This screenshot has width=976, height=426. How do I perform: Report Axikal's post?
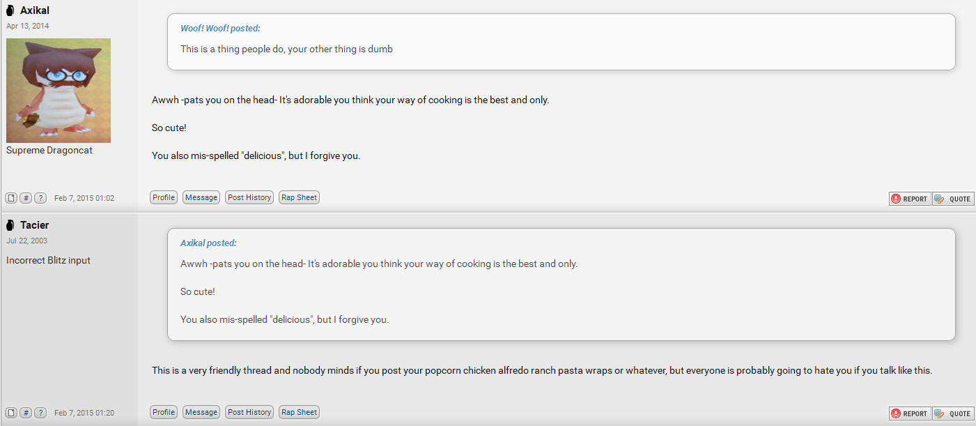coord(910,199)
